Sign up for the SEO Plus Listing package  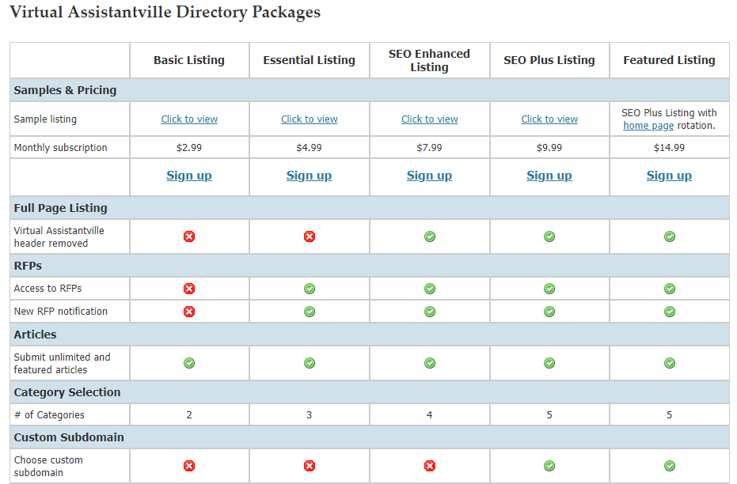pyautogui.click(x=549, y=176)
